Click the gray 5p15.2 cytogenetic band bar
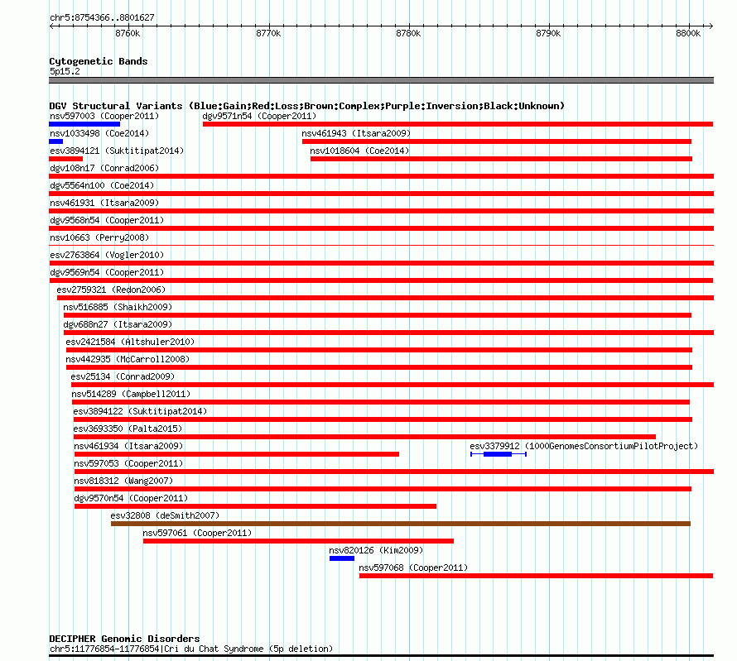 click(381, 80)
